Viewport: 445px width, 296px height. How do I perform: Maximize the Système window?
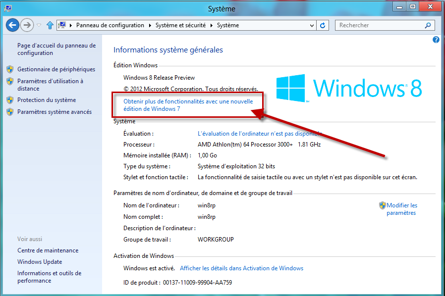413,7
